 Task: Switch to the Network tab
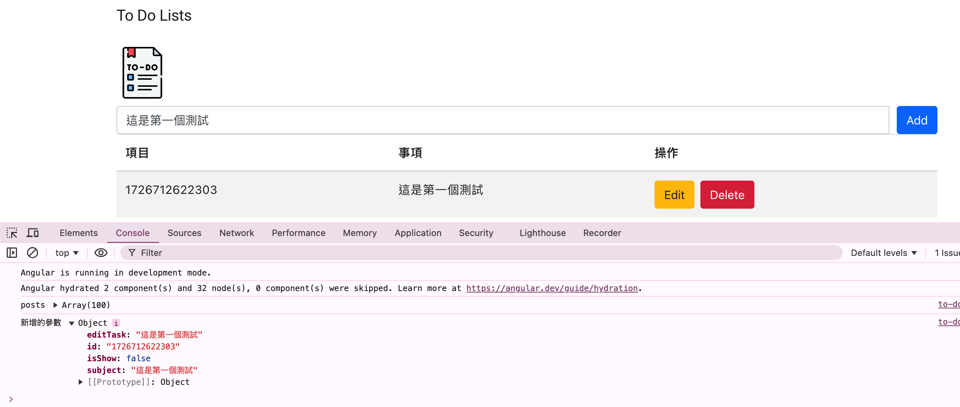[236, 233]
